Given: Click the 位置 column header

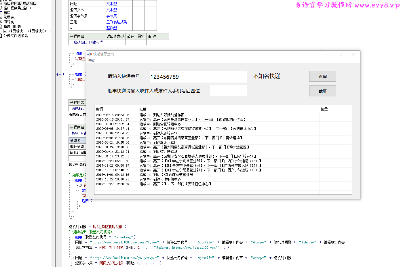Looking at the screenshot, I should coord(333,109).
